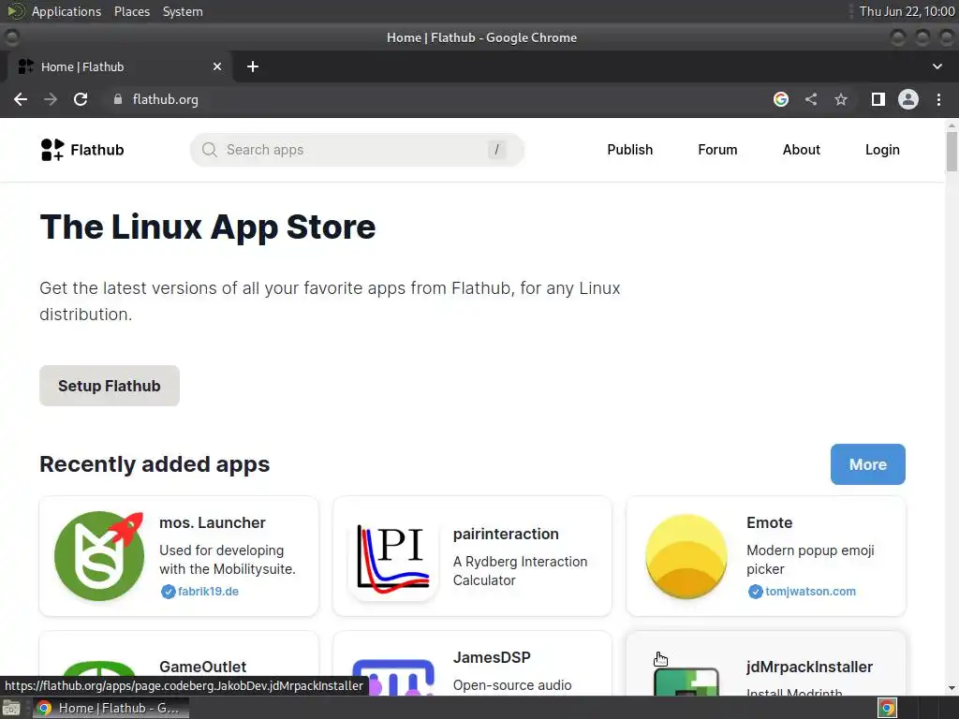Click 'The Linux App Store' heading
Screen dimensions: 959x719
click(207, 227)
